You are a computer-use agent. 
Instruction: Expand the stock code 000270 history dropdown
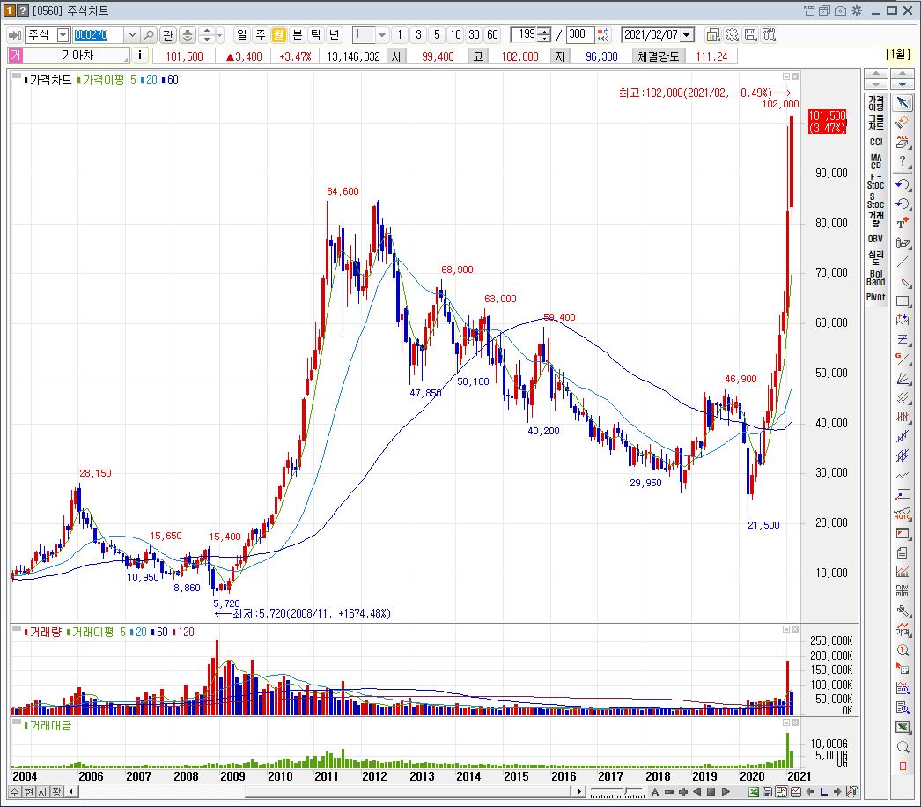[132, 35]
